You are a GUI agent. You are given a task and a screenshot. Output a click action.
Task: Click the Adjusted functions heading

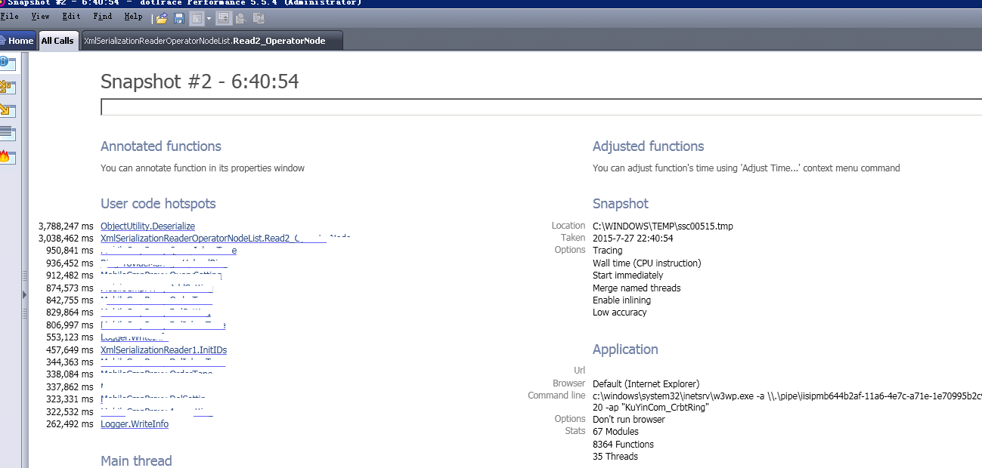click(x=648, y=146)
